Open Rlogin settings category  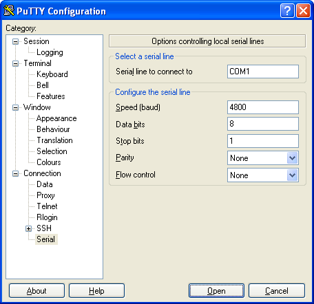(47, 217)
